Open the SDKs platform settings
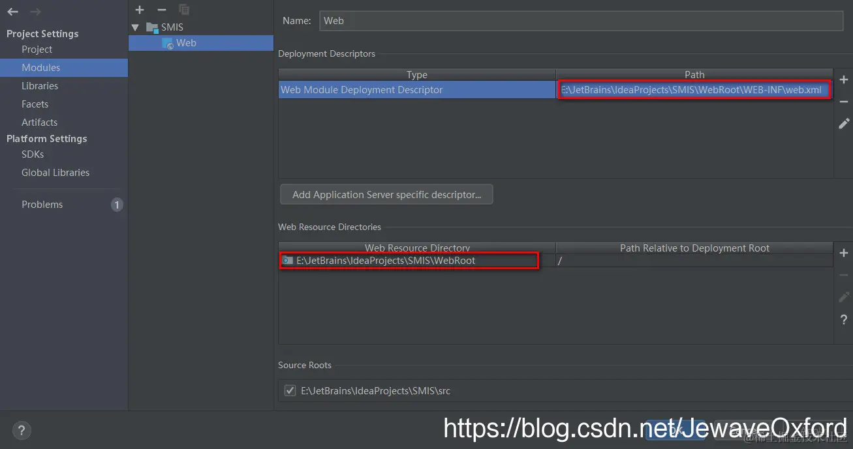This screenshot has width=853, height=449. [33, 154]
